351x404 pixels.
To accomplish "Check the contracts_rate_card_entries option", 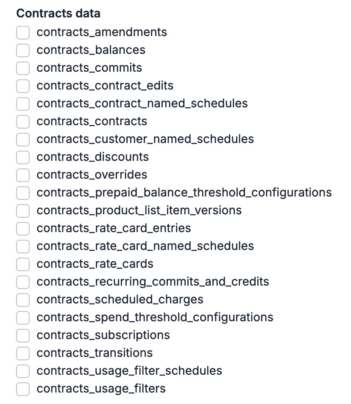I will point(23,228).
